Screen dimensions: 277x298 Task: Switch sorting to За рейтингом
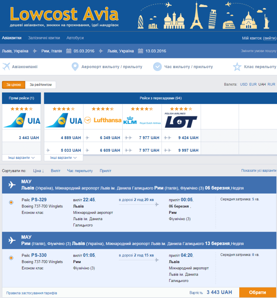pyautogui.click(x=41, y=85)
